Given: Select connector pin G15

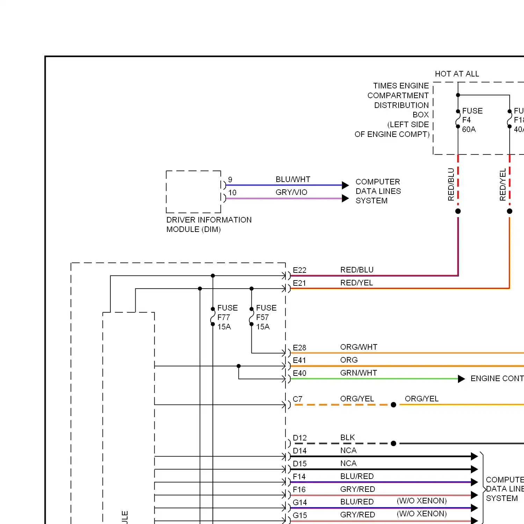Looking at the screenshot, I should click(x=300, y=515).
